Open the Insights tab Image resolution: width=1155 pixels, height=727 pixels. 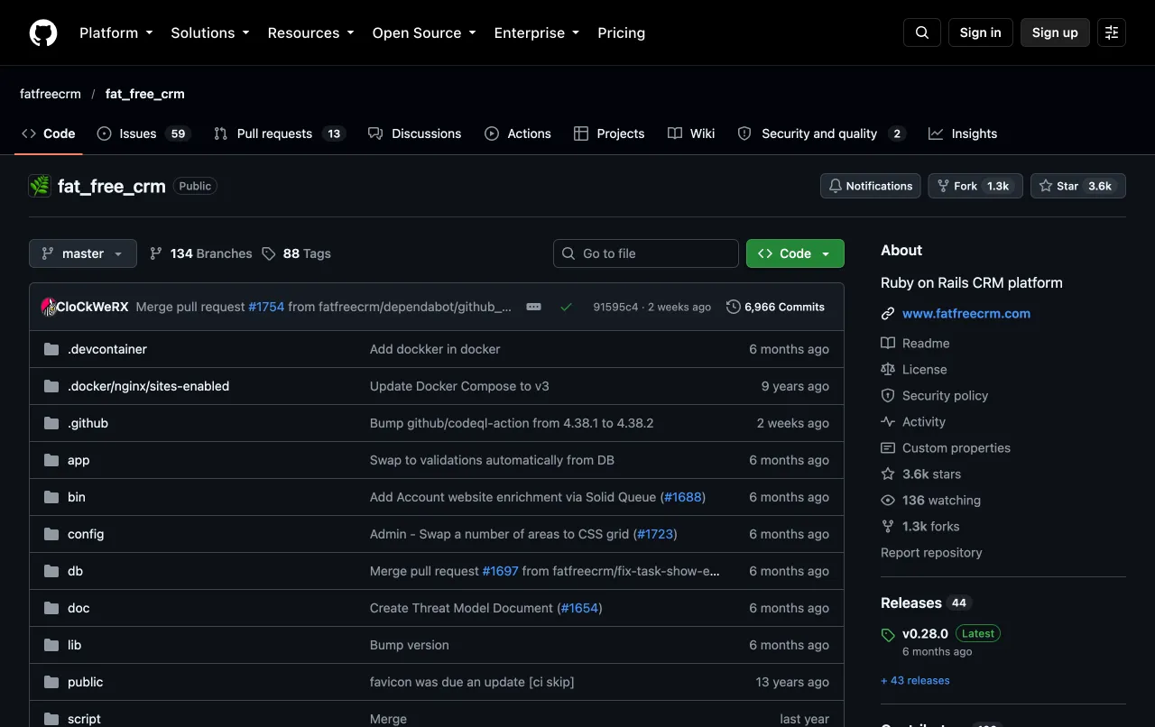pyautogui.click(x=963, y=133)
